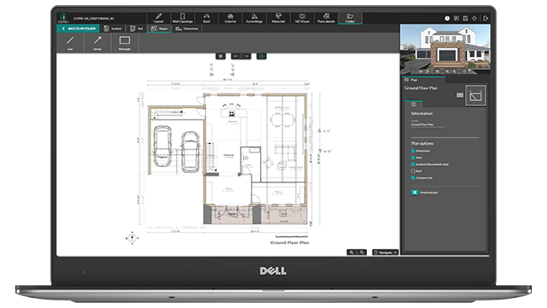Click the exit project icon
The image size is (547, 308).
click(486, 19)
